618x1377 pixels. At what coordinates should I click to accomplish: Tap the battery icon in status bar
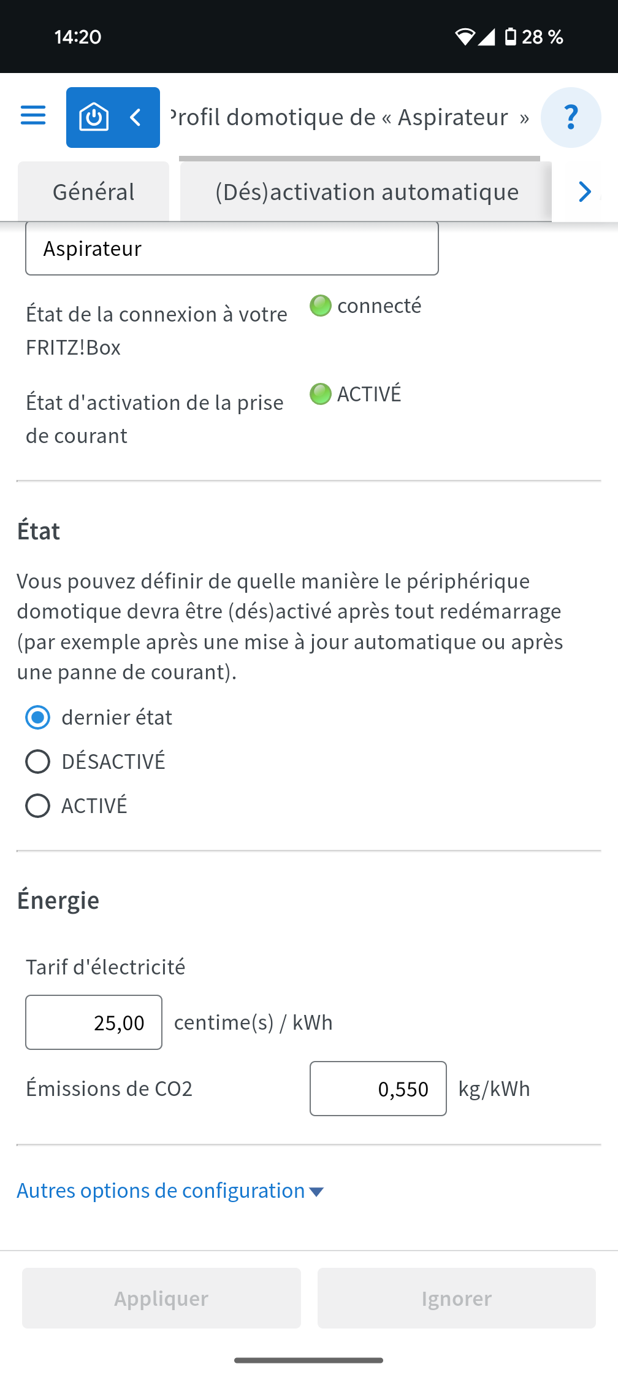pyautogui.click(x=510, y=37)
